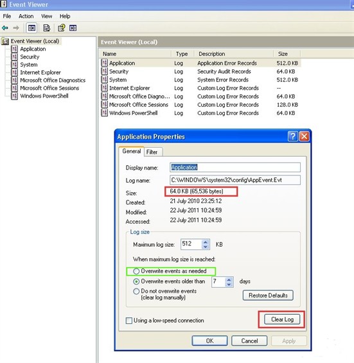This screenshot has width=354, height=363.
Task: Sort list by Description column header
Action: point(234,54)
